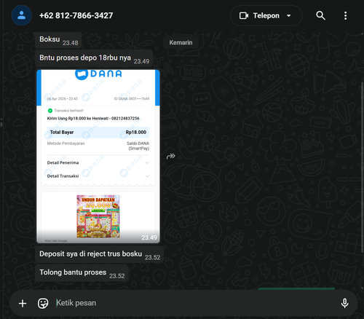Click the 23.52 timestamp on Tolong bantu proses
This screenshot has height=319, width=364.
(117, 276)
